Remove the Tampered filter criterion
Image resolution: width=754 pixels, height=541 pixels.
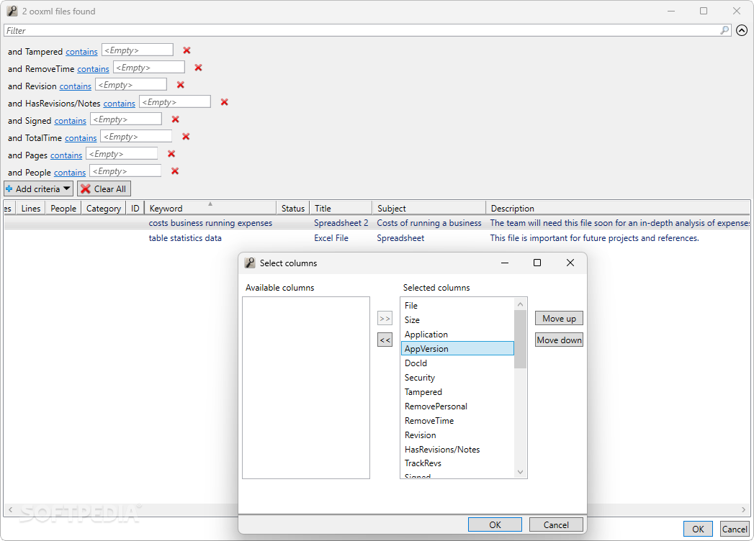tap(187, 50)
